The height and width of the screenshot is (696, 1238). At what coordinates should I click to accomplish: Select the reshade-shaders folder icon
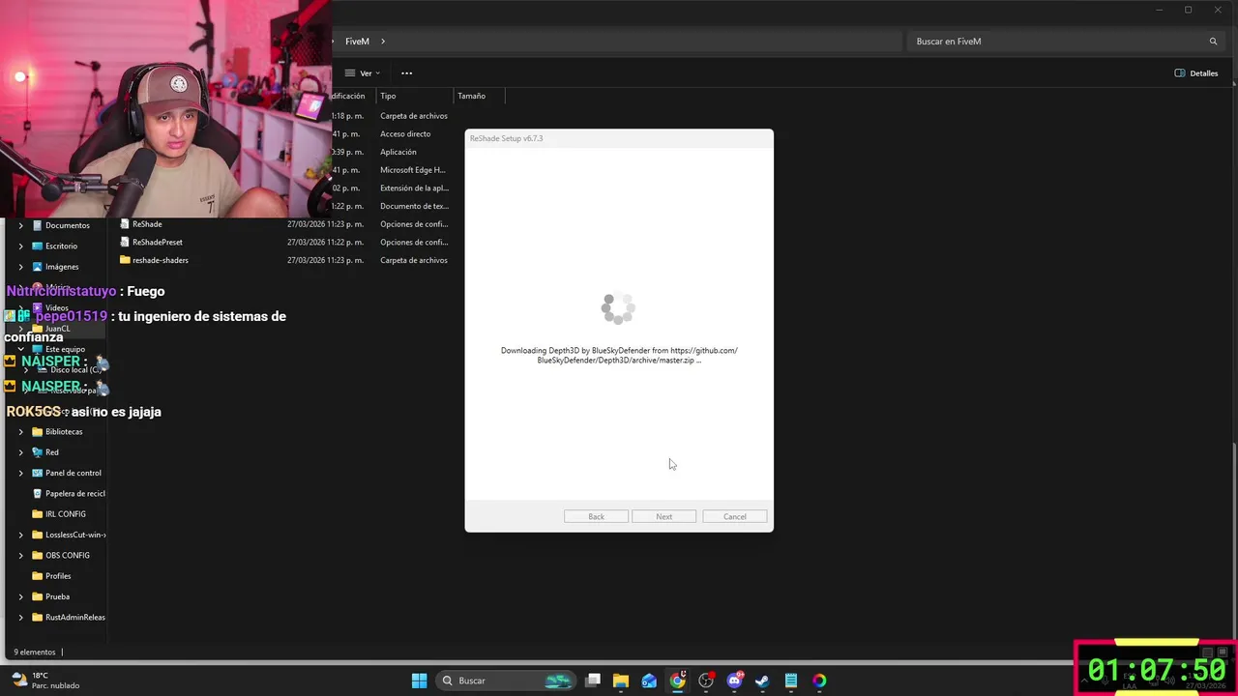click(125, 260)
